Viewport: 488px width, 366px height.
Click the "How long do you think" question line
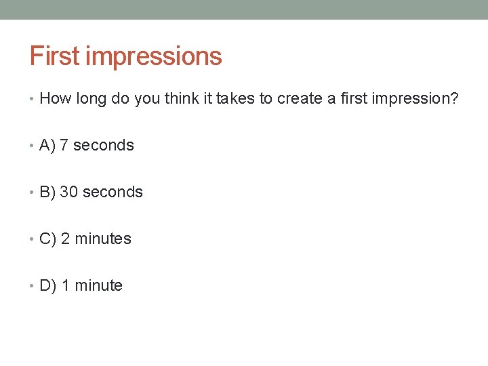(249, 99)
